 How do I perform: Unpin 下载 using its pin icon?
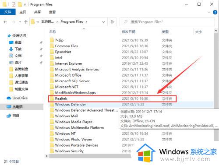tap(41, 49)
